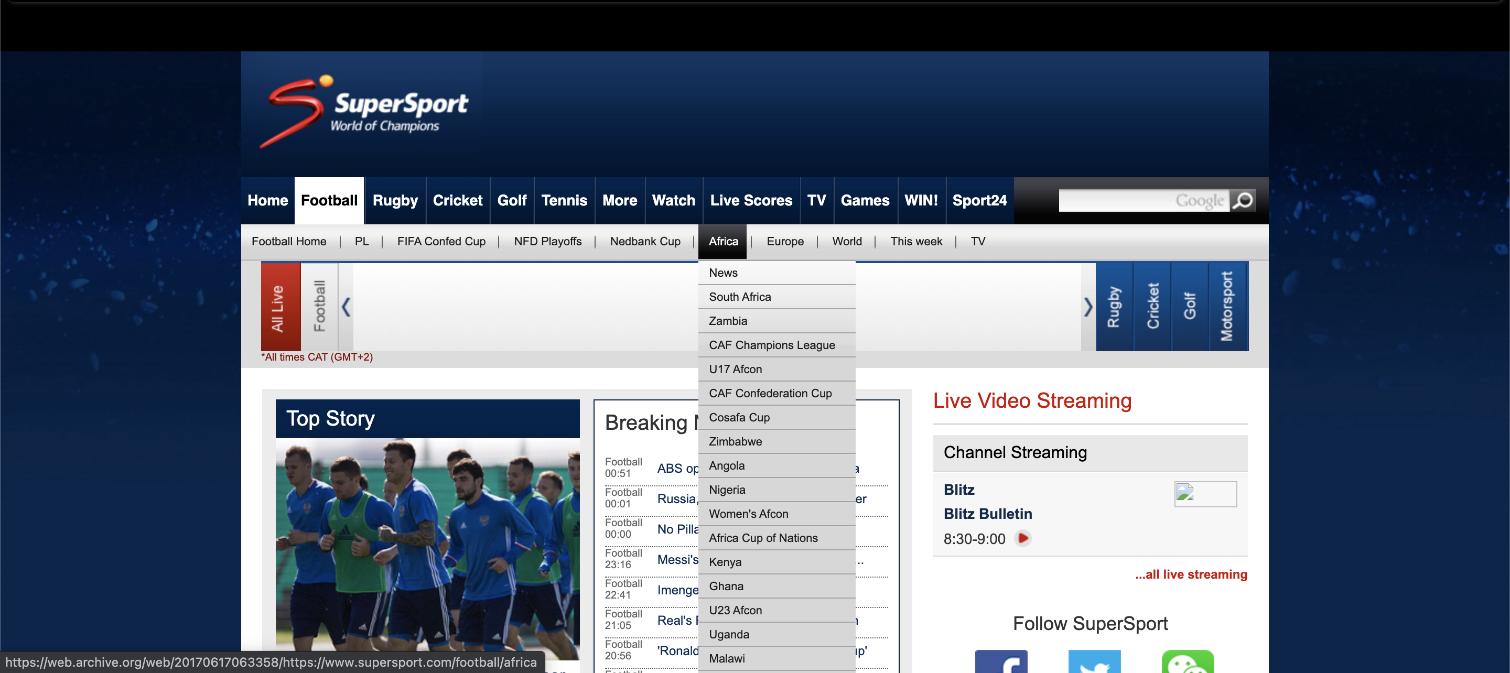1510x673 pixels.
Task: Click the all live streaming link
Action: [x=1191, y=574]
